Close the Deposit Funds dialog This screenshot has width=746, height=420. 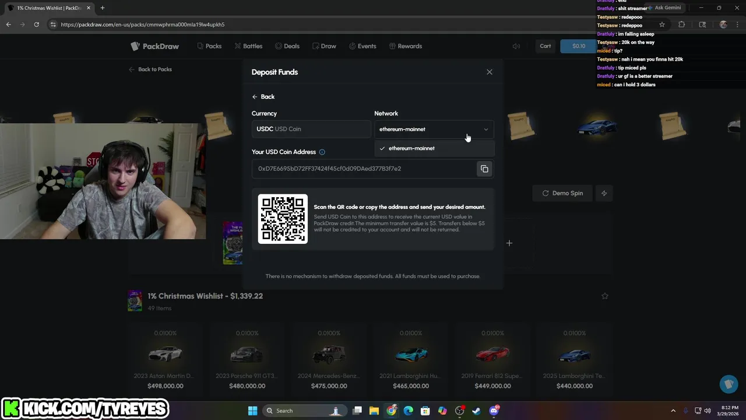(490, 72)
